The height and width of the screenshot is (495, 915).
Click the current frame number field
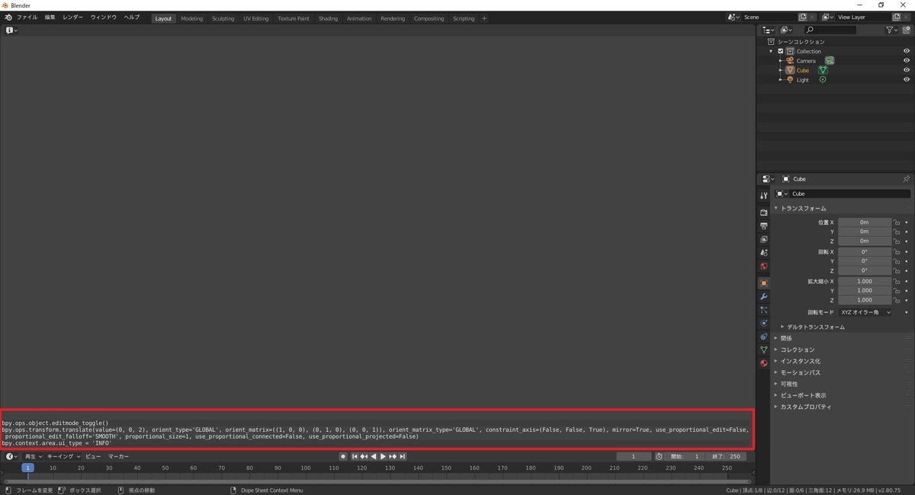[x=634, y=457]
